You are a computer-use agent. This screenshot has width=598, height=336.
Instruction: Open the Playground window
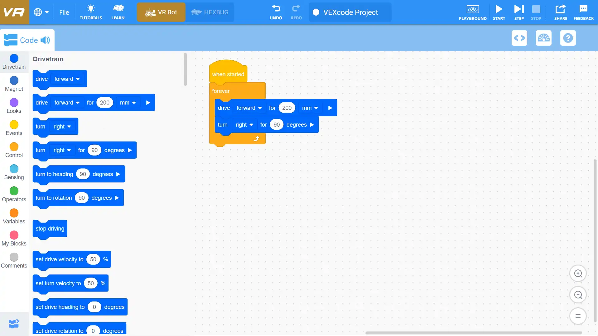(x=472, y=12)
